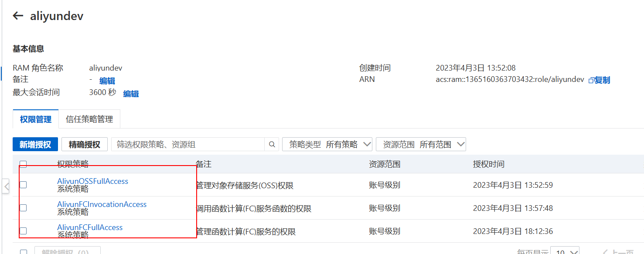Switch to the 信任策略管理 tab
Screen dimensions: 644x254
[x=89, y=119]
